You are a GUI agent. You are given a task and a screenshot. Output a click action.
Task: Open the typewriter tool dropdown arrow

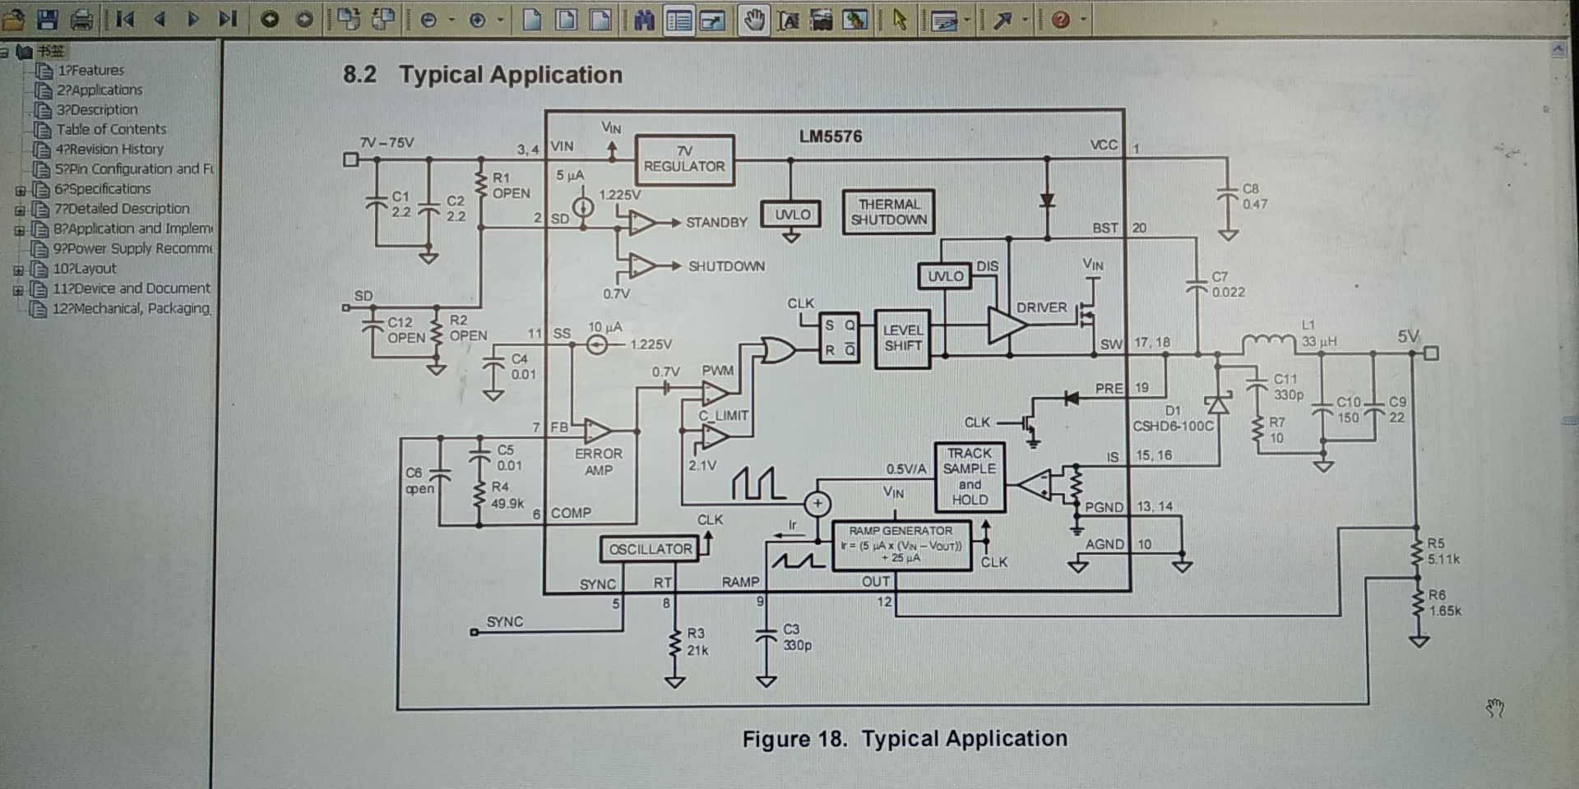(966, 21)
